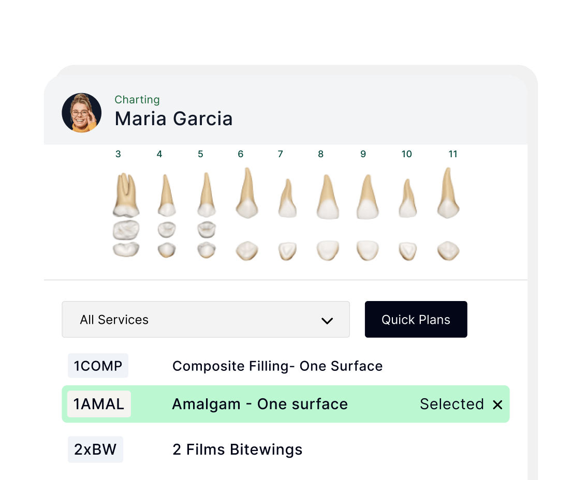This screenshot has width=571, height=480.
Task: Open the All Services dropdown
Action: [206, 319]
